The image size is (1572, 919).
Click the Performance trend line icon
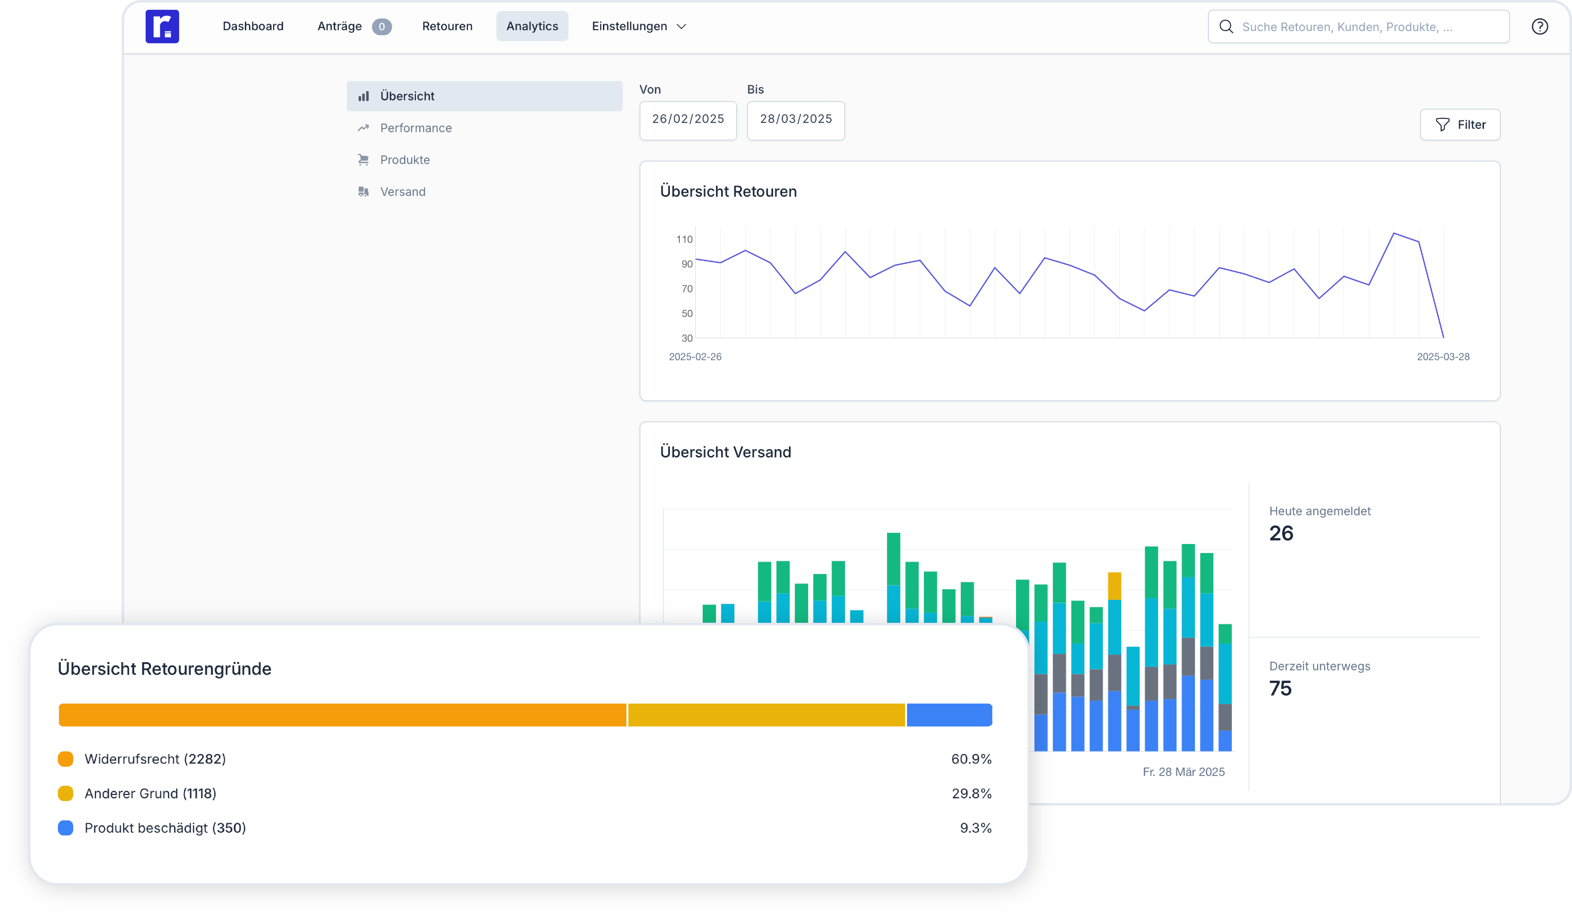364,128
